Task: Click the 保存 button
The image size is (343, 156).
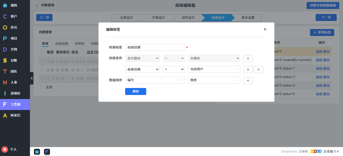Action: (x=135, y=91)
